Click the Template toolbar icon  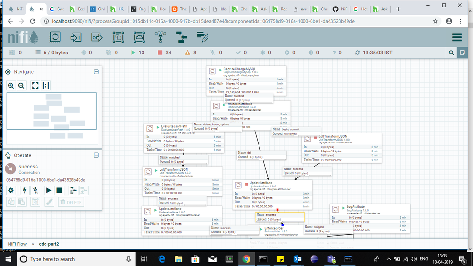point(181,37)
